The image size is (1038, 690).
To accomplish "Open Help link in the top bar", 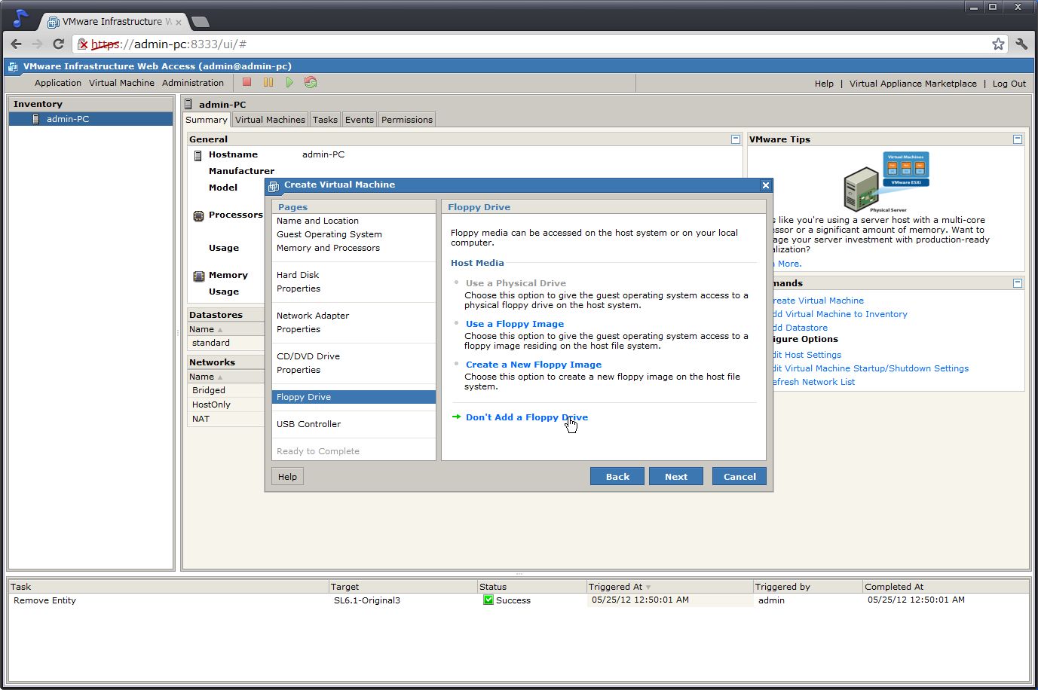I will click(x=824, y=84).
